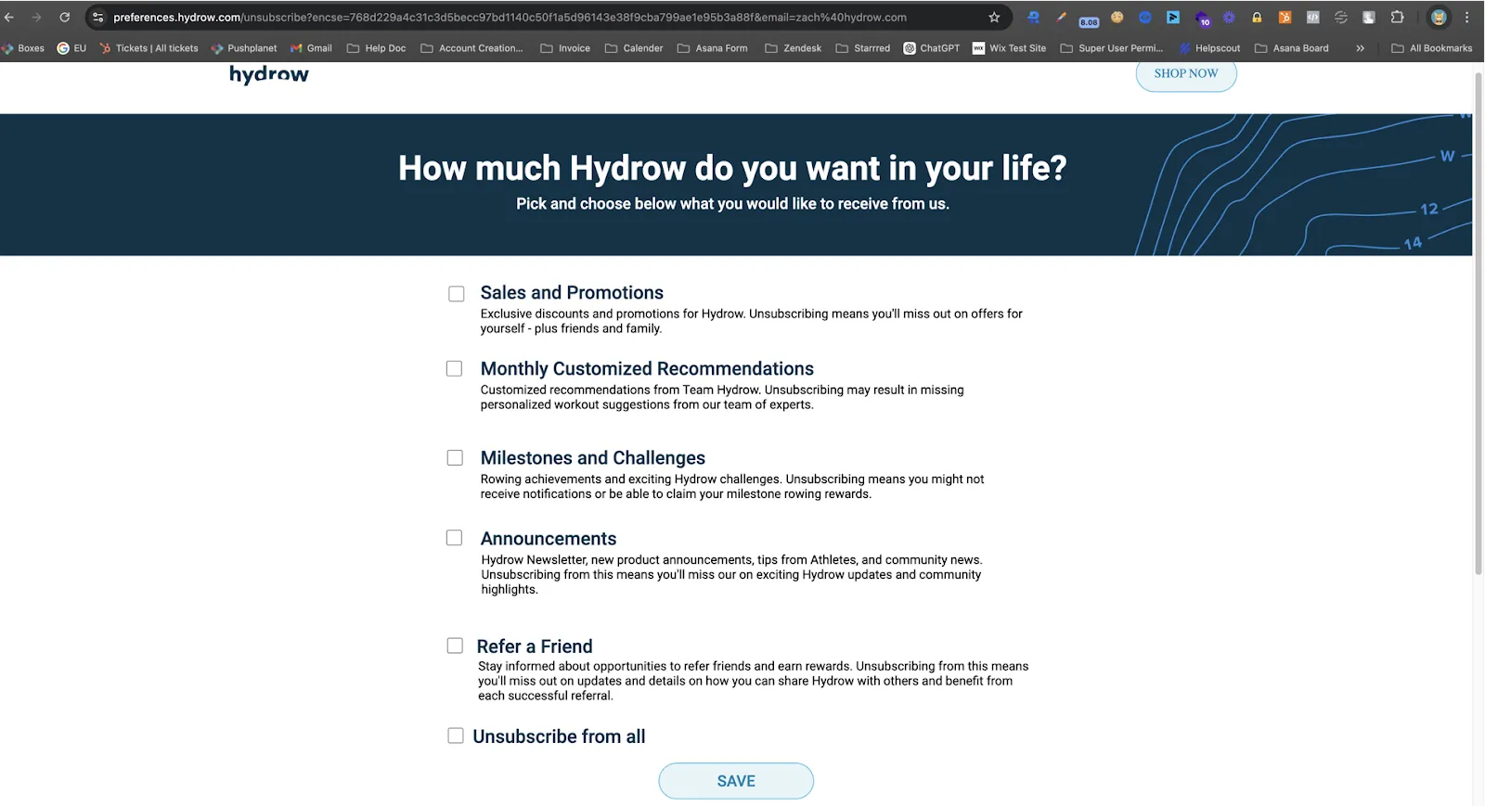Click the Sales and Promotions heading
Screen dimensions: 1485x806
tap(572, 292)
